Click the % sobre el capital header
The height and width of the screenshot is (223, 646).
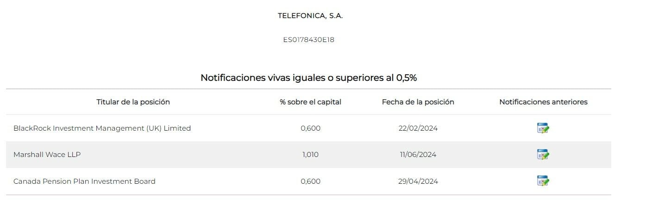click(310, 102)
